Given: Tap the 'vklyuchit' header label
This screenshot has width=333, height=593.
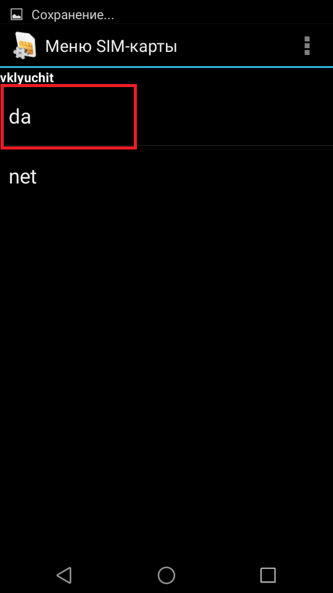Looking at the screenshot, I should 27,78.
